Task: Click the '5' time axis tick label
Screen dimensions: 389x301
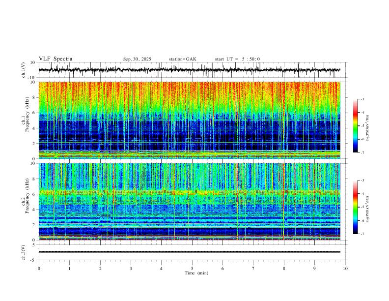Action: [x=192, y=269]
